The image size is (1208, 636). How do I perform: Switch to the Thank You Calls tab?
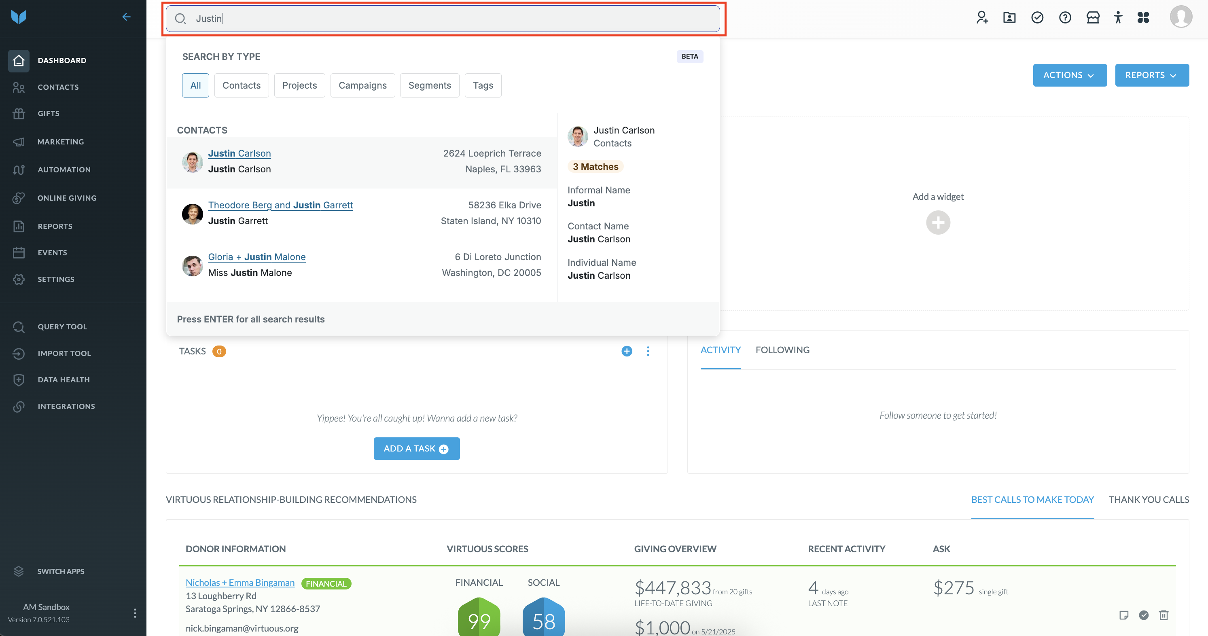(x=1149, y=500)
